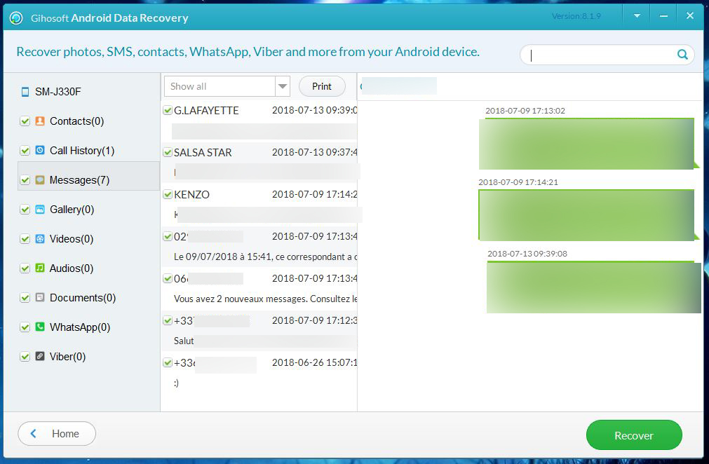Open the Show all filter dropdown
The width and height of the screenshot is (709, 464).
tap(227, 86)
